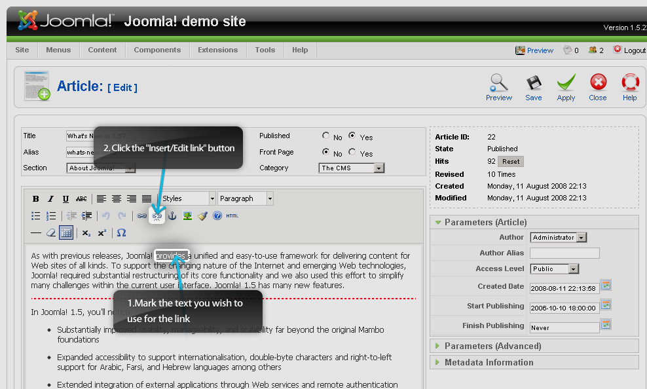Open calendar for Created Date
The width and height of the screenshot is (647, 389).
(606, 285)
